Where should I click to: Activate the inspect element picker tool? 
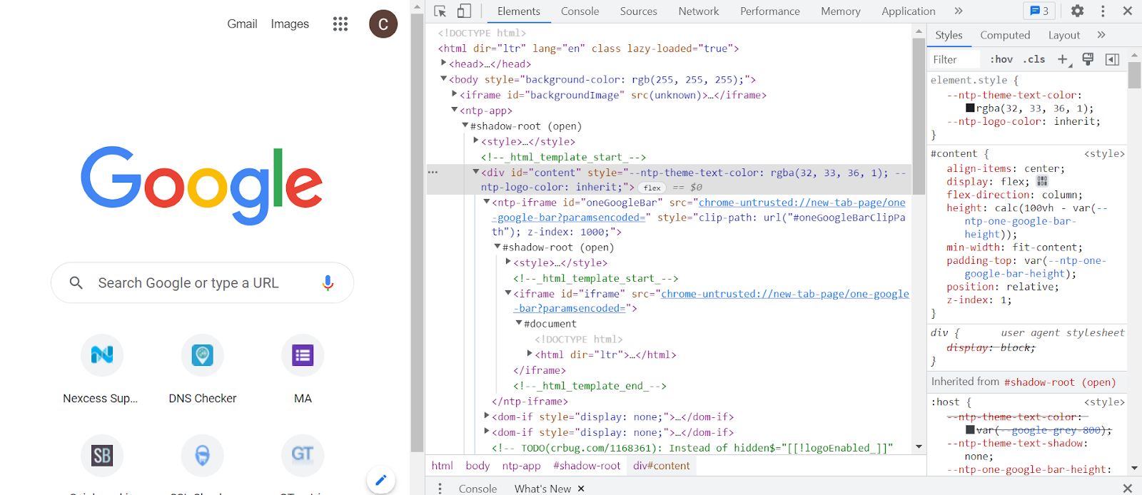click(x=440, y=11)
